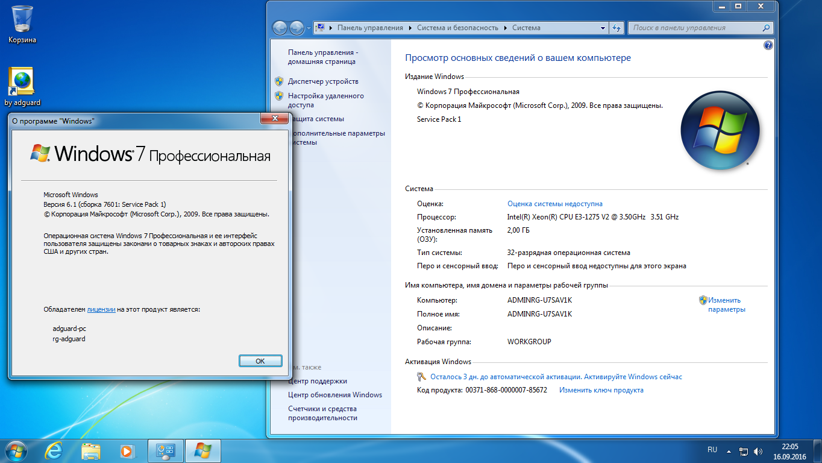822x463 pixels.
Task: Click 'Service Pack 1' under Windows edition
Action: tap(439, 119)
